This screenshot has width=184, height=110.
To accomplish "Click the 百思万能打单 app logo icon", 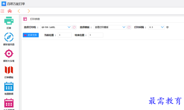I will pos(4,4).
